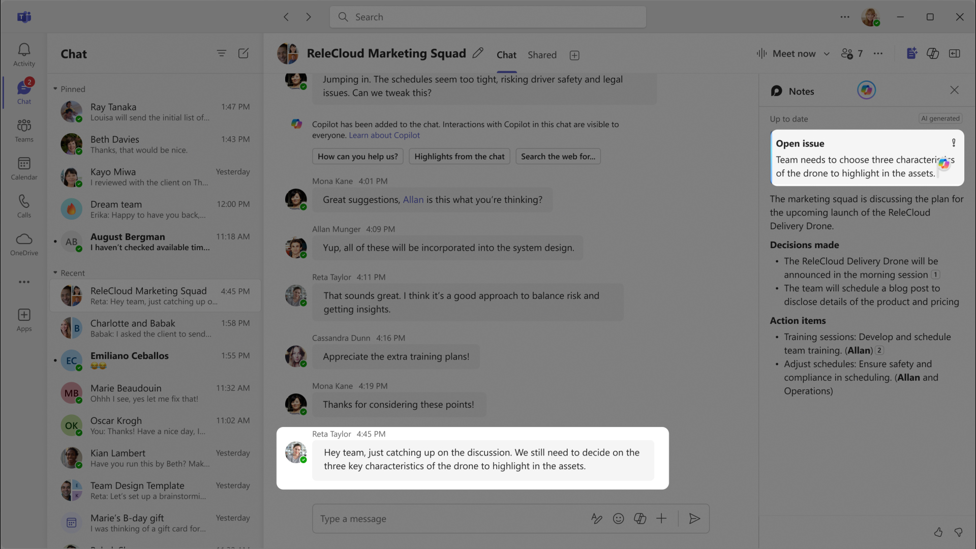Filter the chat list
Viewport: 976px width, 549px height.
(221, 53)
